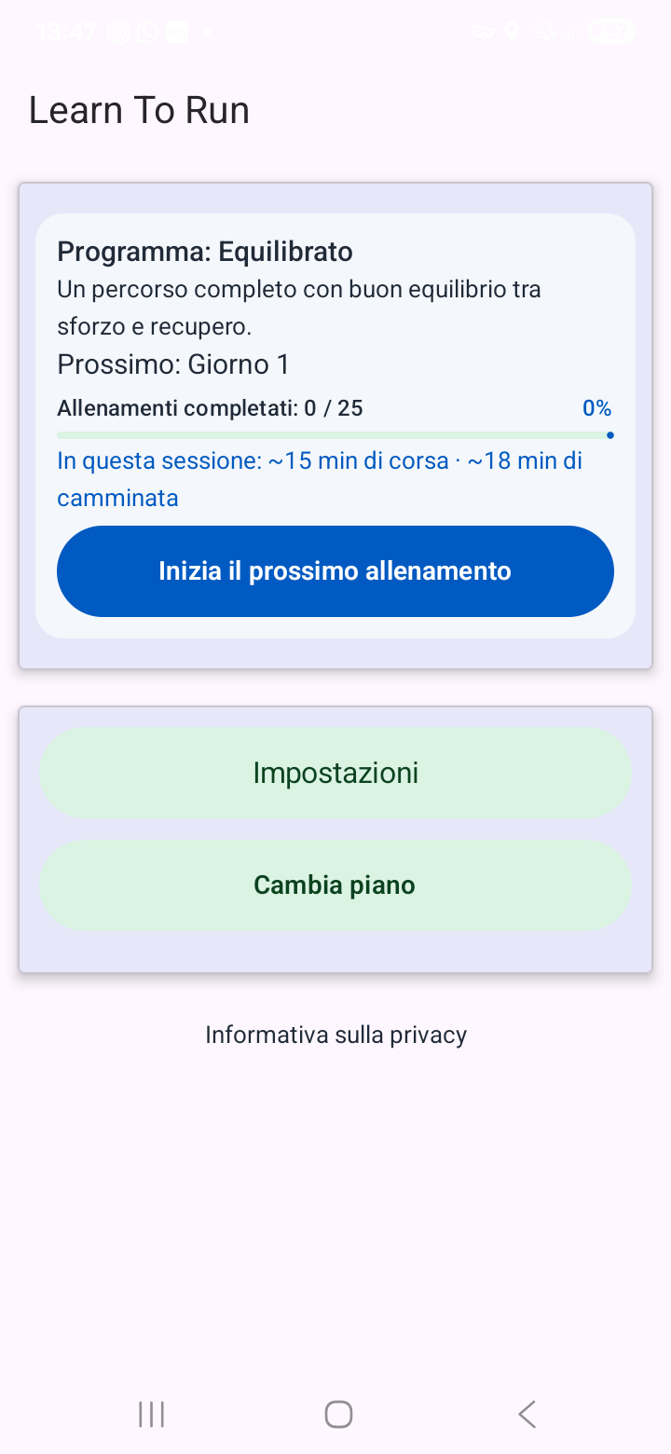Tap the Threads notification icon in status bar
The image size is (671, 1454).
[119, 33]
